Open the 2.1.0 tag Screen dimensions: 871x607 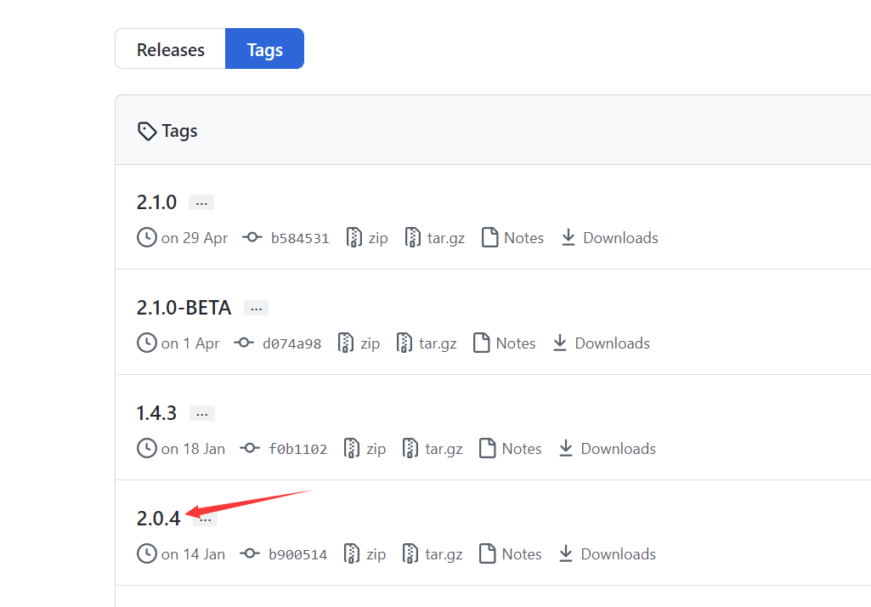click(156, 202)
